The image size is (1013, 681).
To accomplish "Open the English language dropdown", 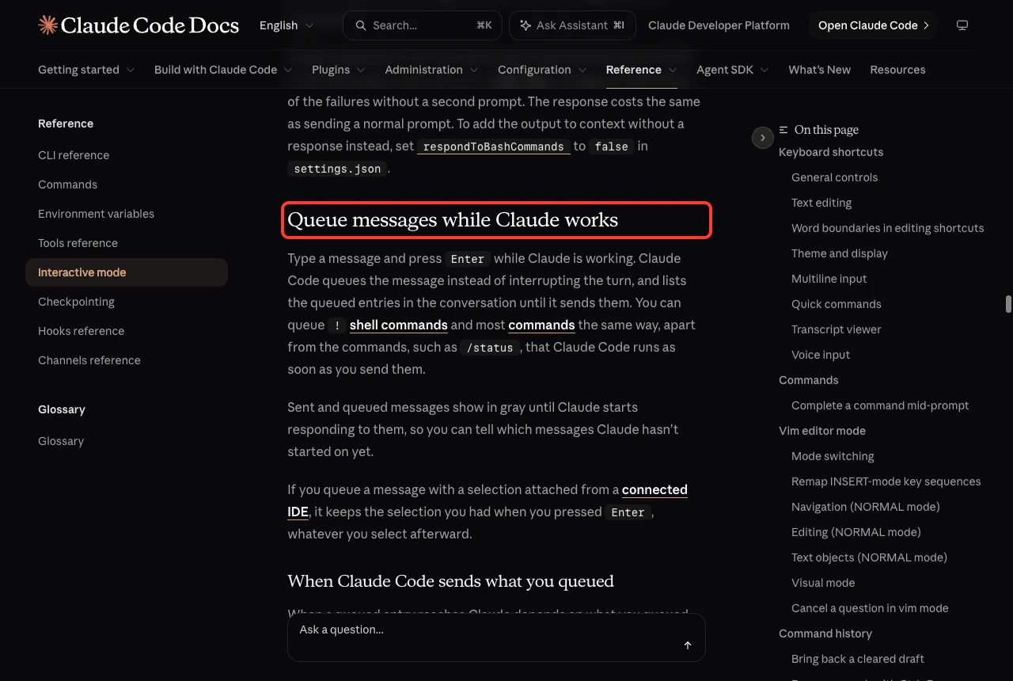I will pyautogui.click(x=286, y=25).
